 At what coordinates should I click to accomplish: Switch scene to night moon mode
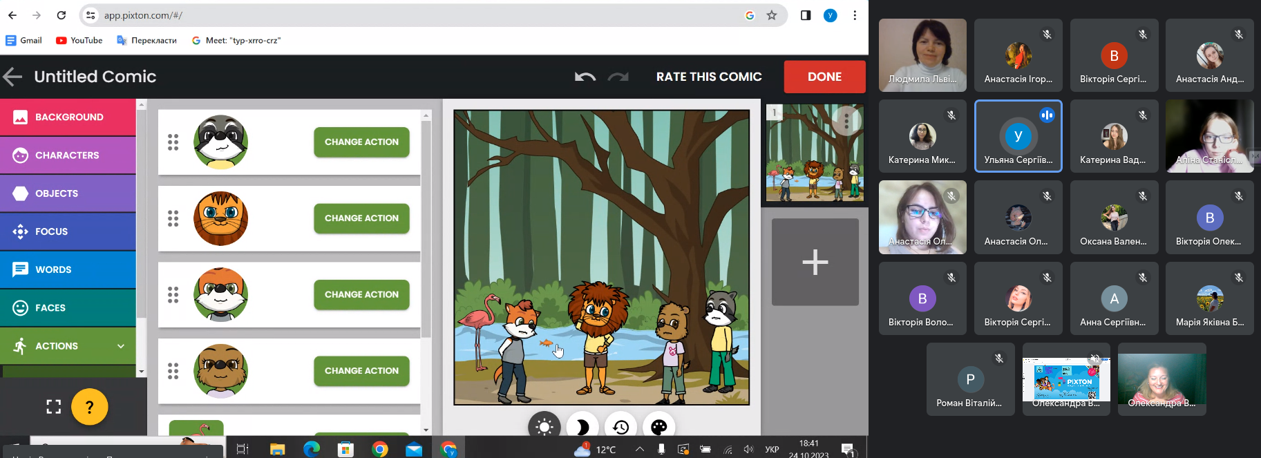pyautogui.click(x=582, y=427)
